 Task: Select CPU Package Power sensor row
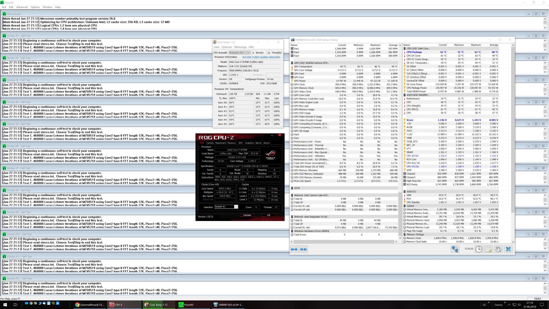click(x=451, y=88)
